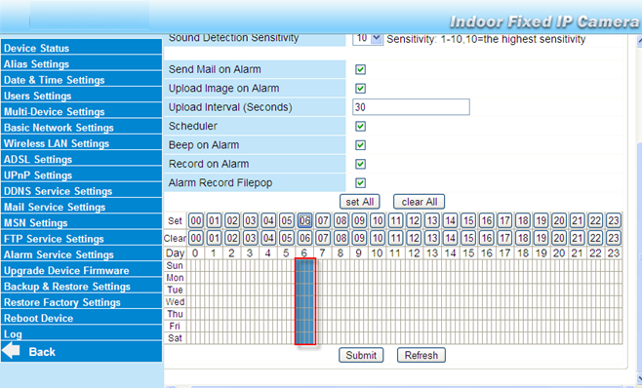Screen dimensions: 642x388
Task: Click Set hour 15 button
Action: pyautogui.click(x=468, y=220)
